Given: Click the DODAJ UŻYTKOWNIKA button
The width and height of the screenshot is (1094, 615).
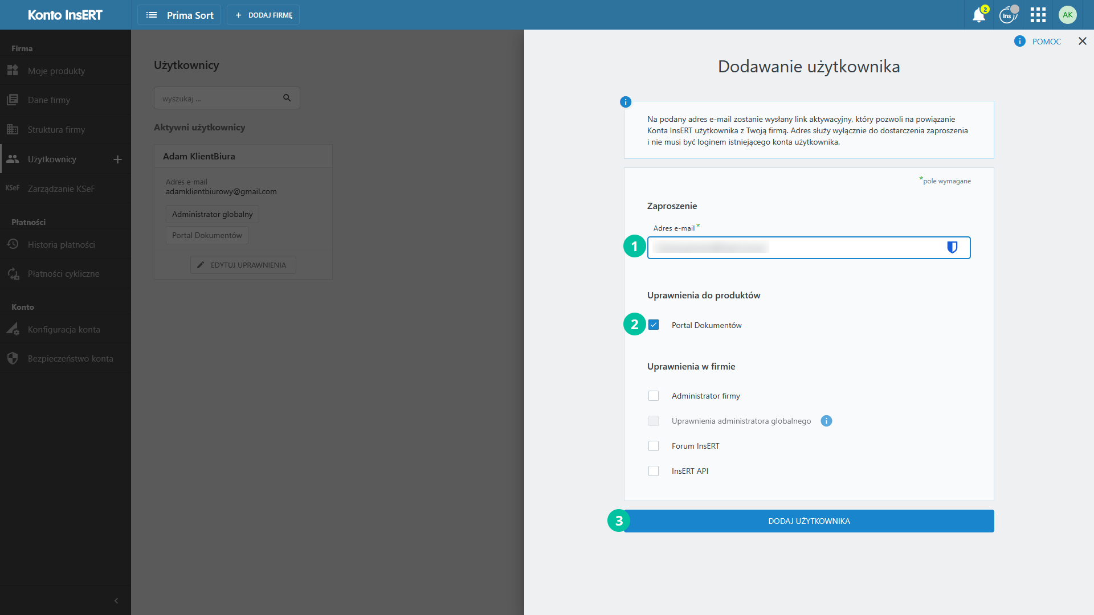Looking at the screenshot, I should click(809, 521).
